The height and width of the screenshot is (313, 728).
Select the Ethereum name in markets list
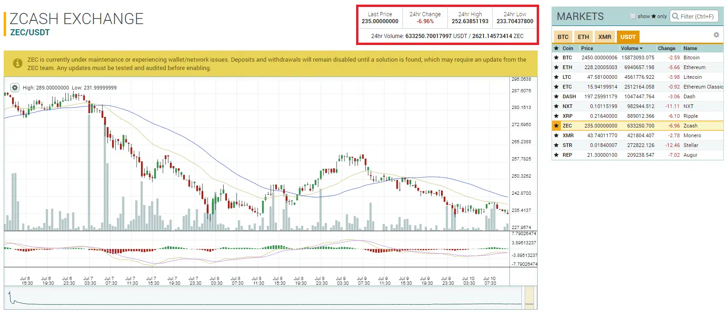(x=694, y=67)
